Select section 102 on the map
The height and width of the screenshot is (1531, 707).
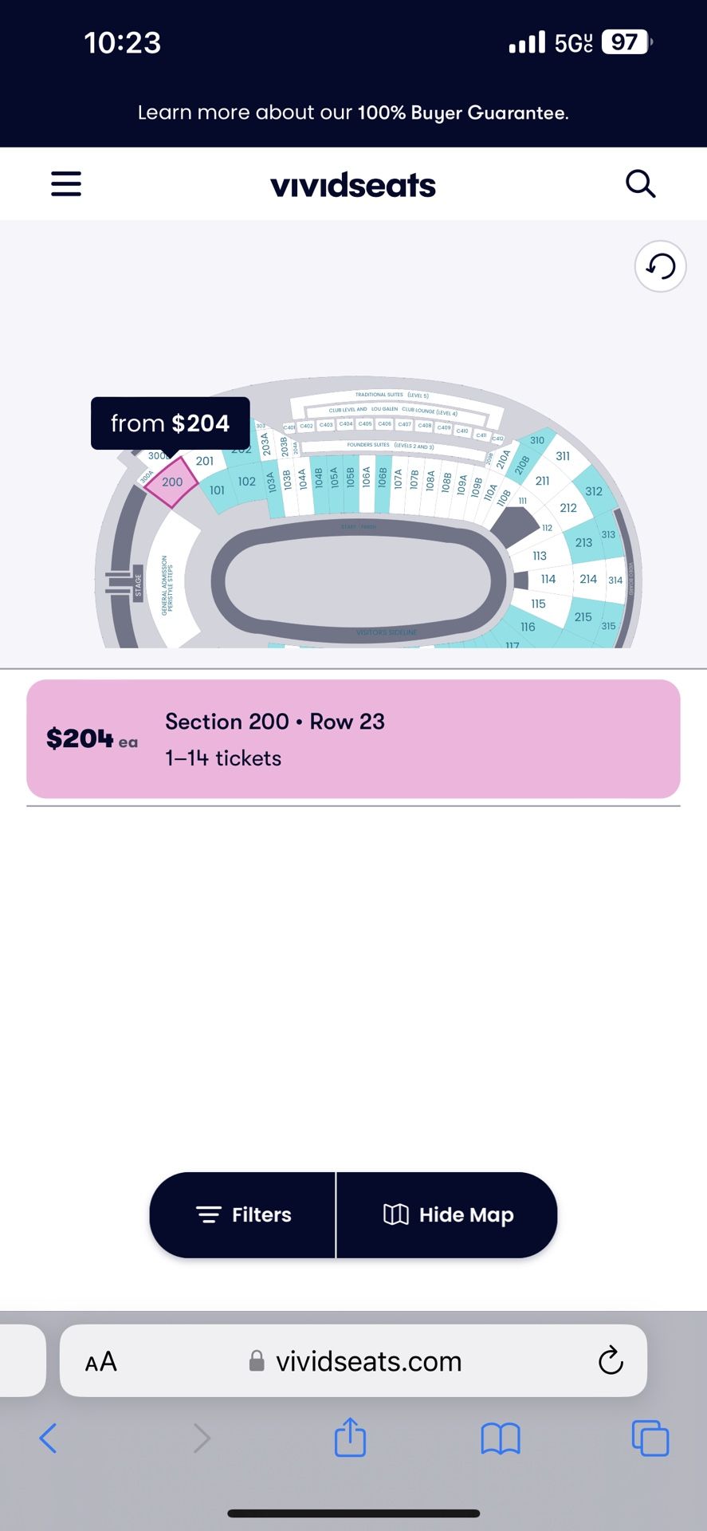tap(247, 482)
